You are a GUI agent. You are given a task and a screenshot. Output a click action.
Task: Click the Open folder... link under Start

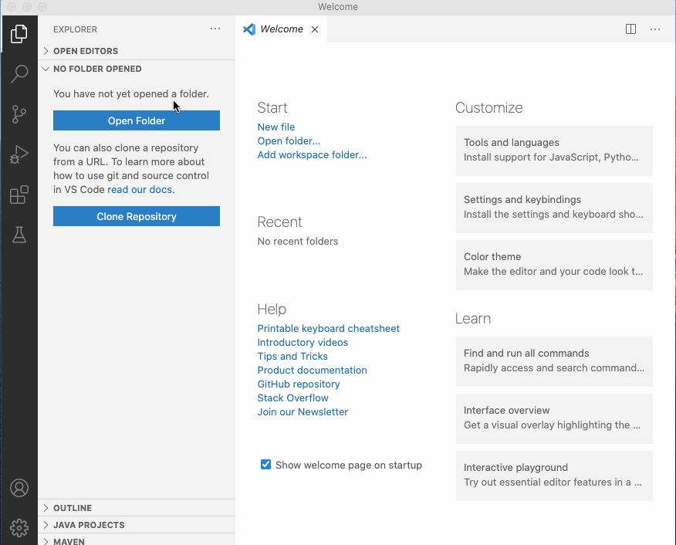click(x=289, y=141)
